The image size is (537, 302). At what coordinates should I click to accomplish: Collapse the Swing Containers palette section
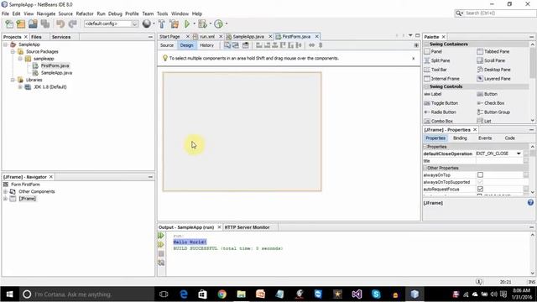(x=427, y=44)
